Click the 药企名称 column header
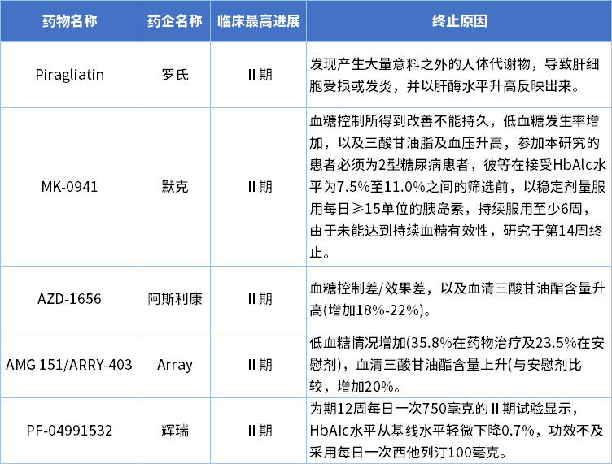Viewport: 612px width, 464px height. [174, 21]
